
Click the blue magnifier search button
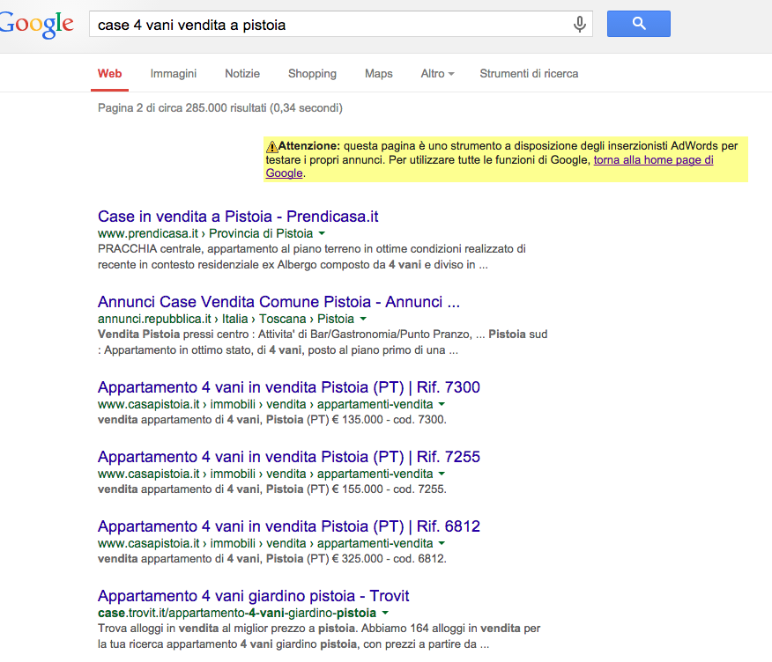tap(639, 24)
